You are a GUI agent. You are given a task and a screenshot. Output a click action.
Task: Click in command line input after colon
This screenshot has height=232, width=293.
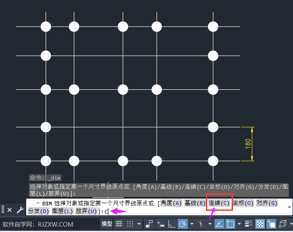(x=107, y=211)
